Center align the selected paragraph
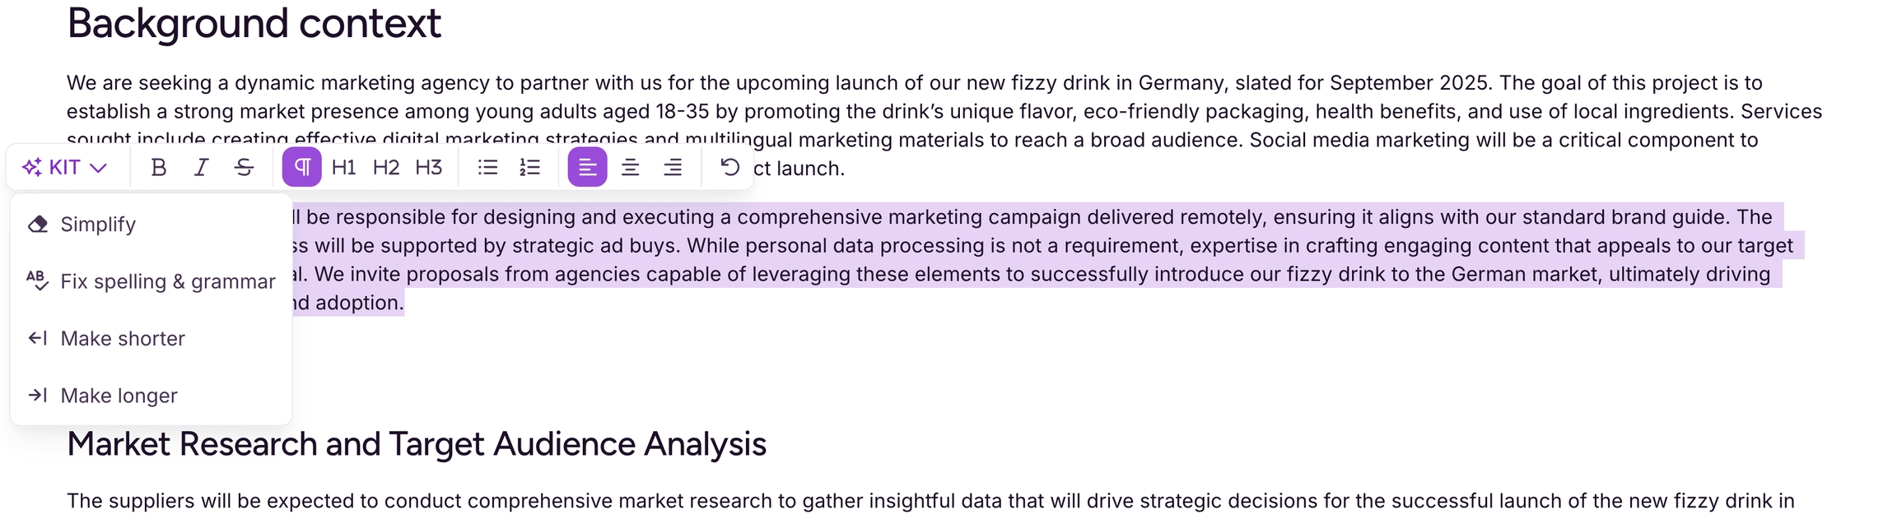 pyautogui.click(x=630, y=168)
